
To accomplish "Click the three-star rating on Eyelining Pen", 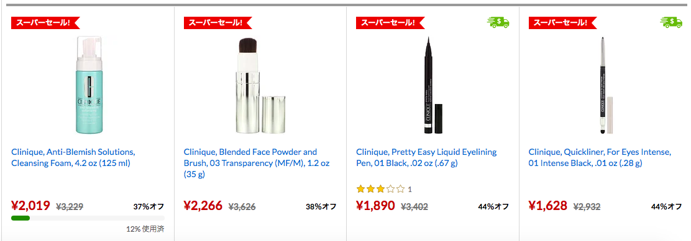I will pos(380,189).
